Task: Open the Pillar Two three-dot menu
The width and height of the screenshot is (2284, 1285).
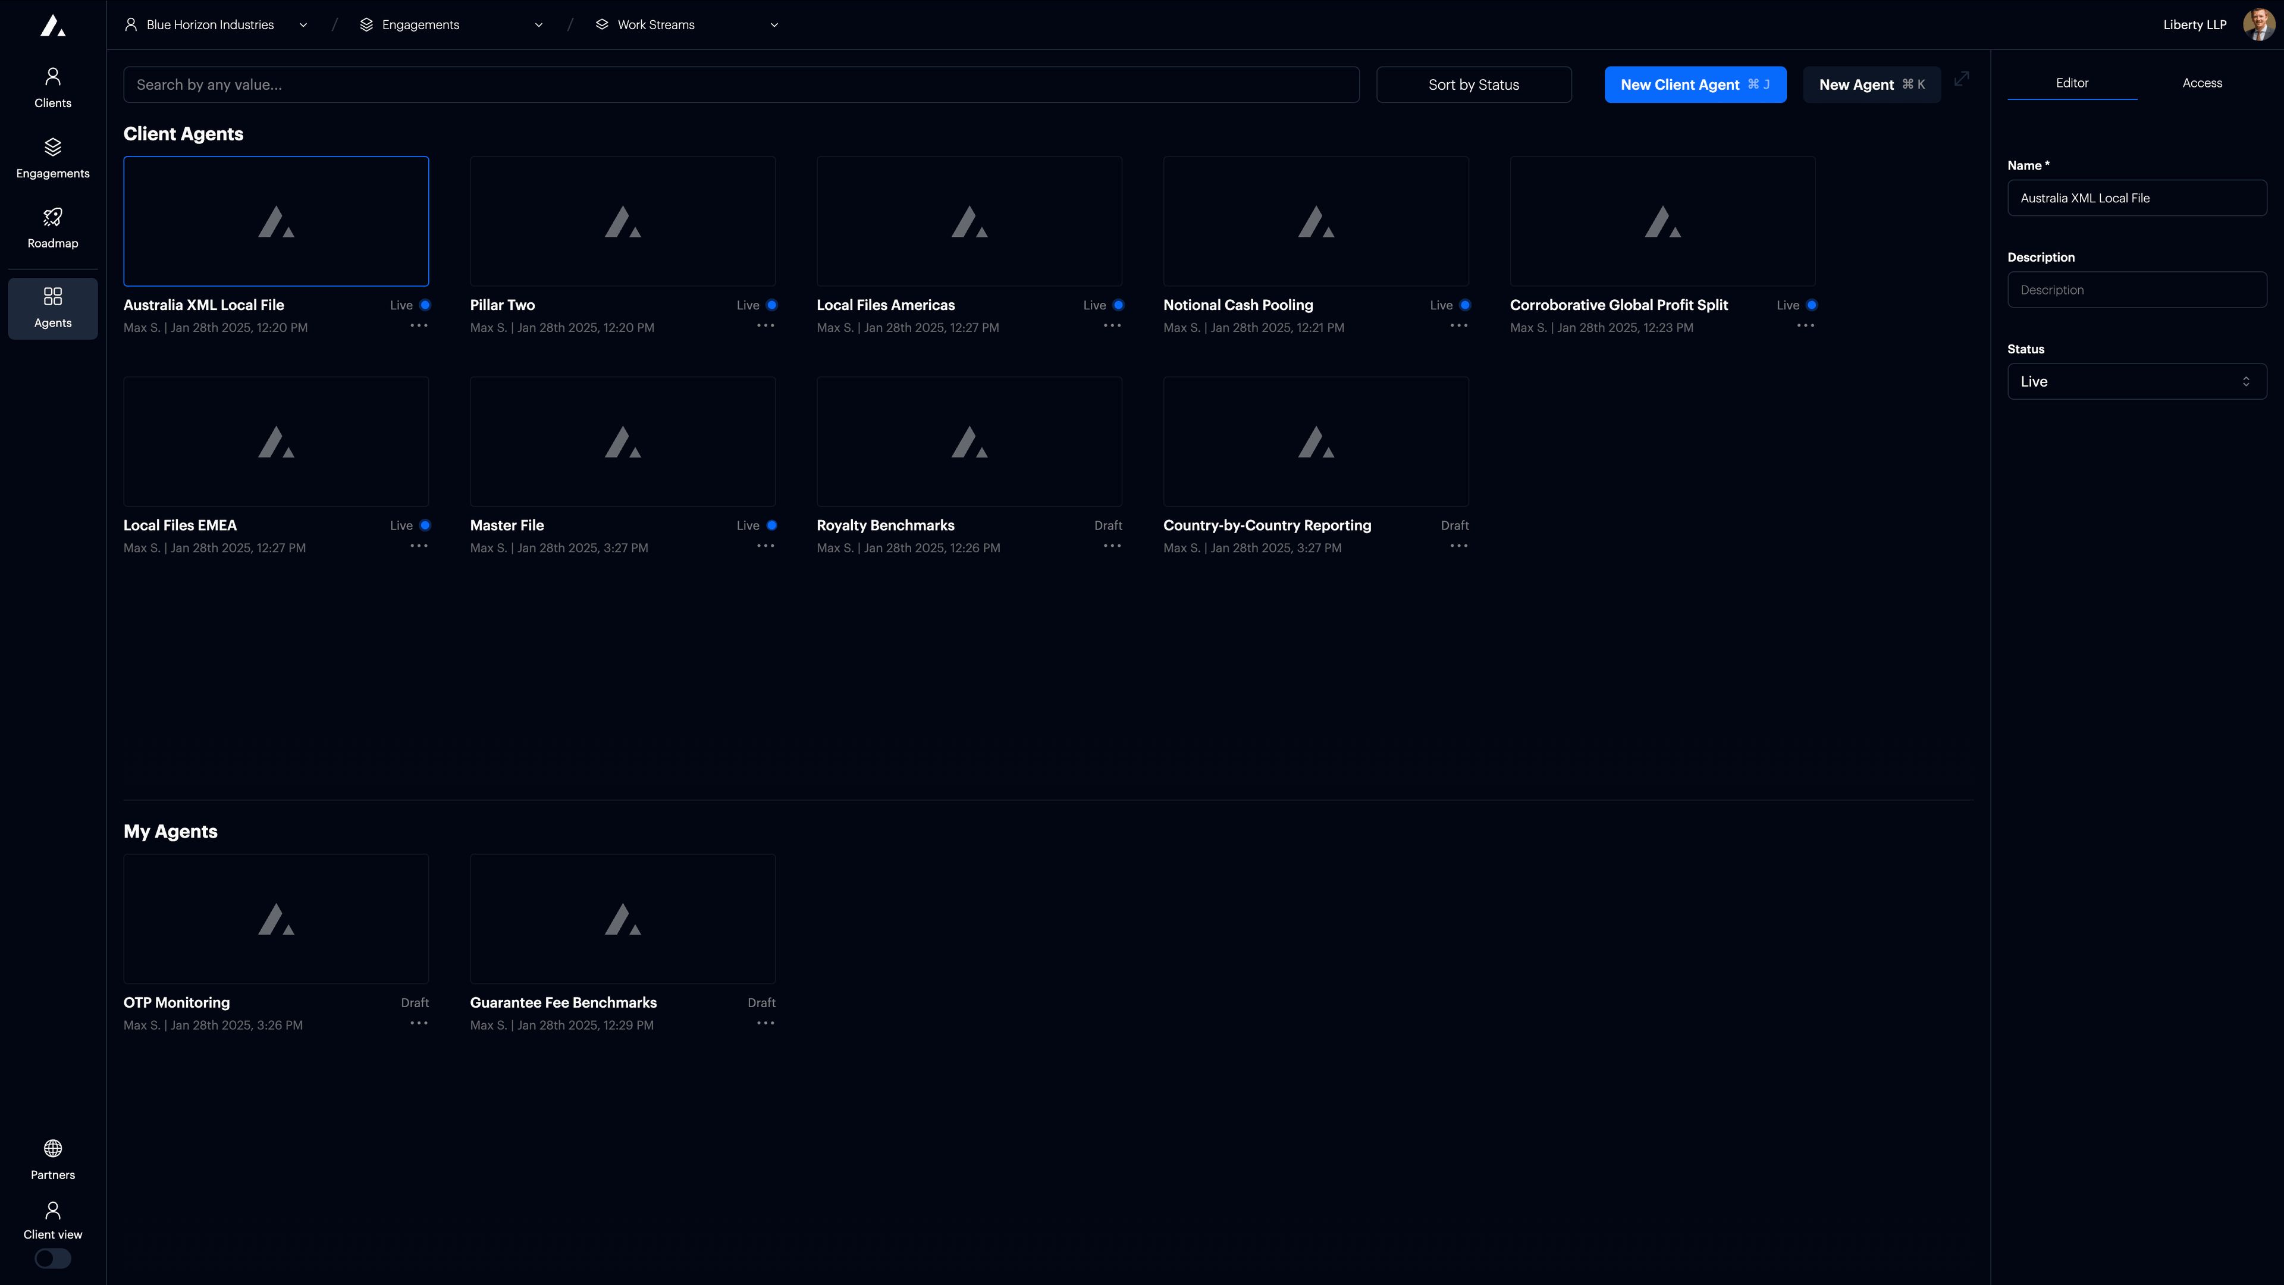Action: click(765, 325)
